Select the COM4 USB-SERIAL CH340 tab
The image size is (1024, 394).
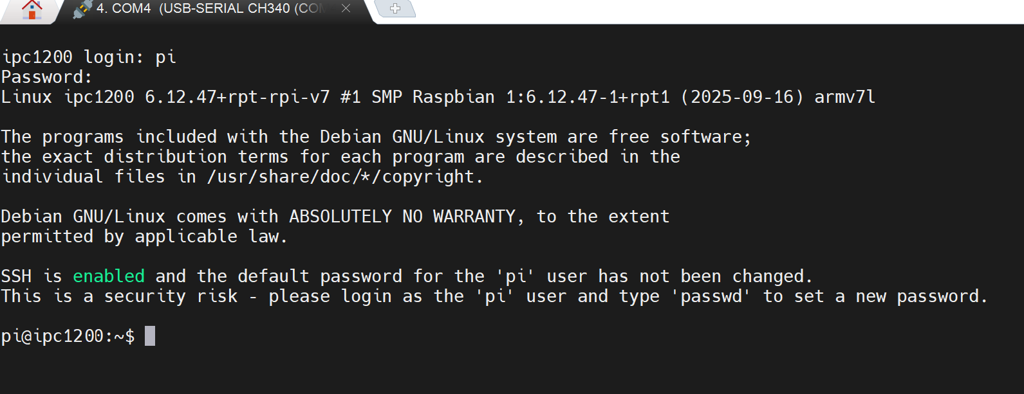pos(193,9)
